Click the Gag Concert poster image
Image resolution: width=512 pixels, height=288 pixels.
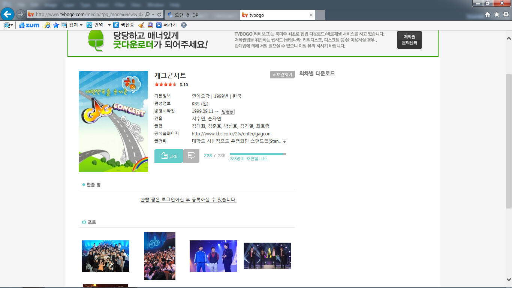(x=113, y=121)
